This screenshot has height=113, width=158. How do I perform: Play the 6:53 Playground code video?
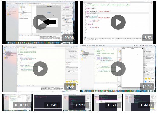[118, 22]
